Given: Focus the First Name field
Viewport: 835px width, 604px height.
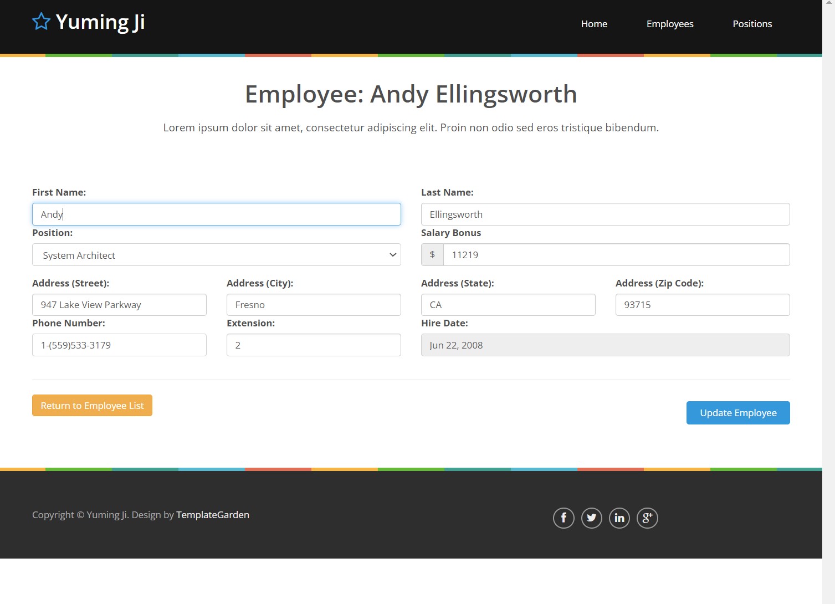Looking at the screenshot, I should tap(216, 214).
